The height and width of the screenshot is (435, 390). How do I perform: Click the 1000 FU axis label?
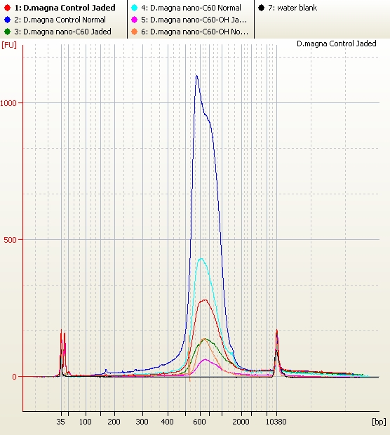pyautogui.click(x=8, y=103)
